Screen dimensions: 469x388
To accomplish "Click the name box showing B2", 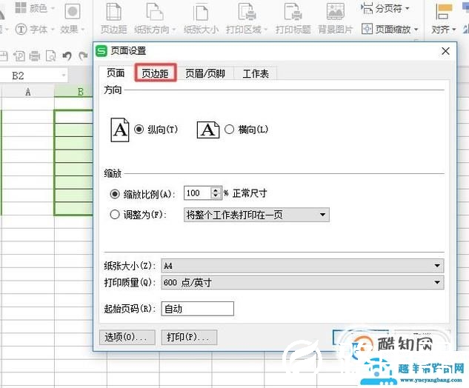I will pyautogui.click(x=30, y=76).
